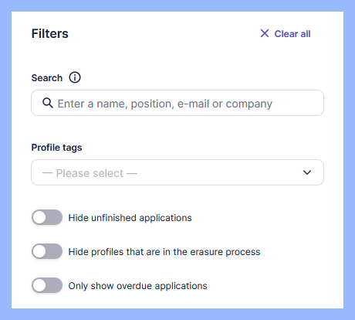Click the chevron arrow in Profile tags
Image resolution: width=355 pixels, height=320 pixels.
(307, 172)
